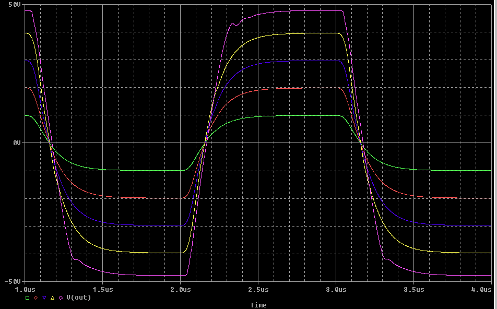Click the green square trace marker
497x309 pixels.
(27, 298)
